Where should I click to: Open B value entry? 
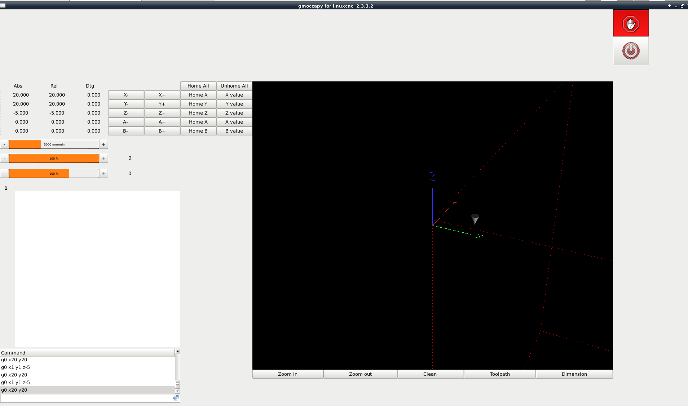234,131
